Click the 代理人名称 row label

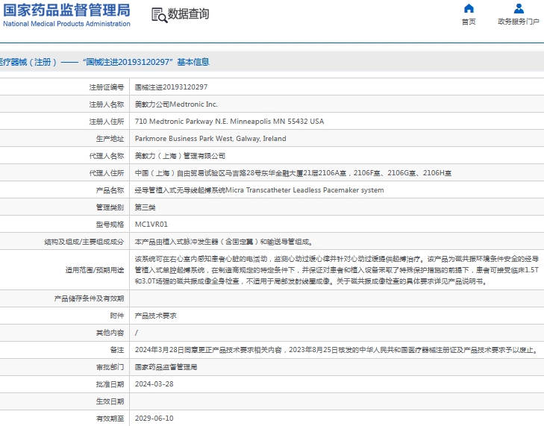(107, 156)
